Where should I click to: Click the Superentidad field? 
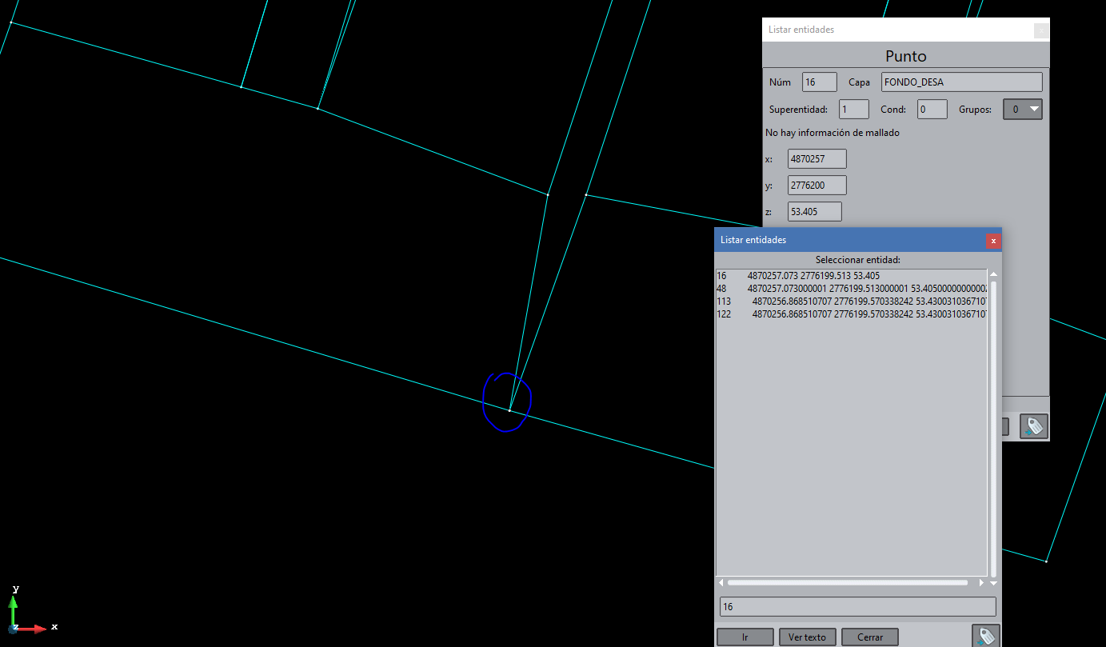point(854,109)
